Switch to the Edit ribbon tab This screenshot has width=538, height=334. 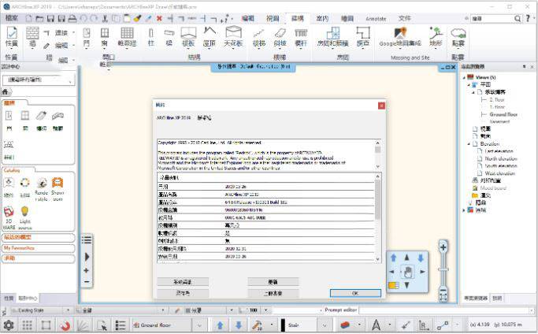tap(247, 19)
